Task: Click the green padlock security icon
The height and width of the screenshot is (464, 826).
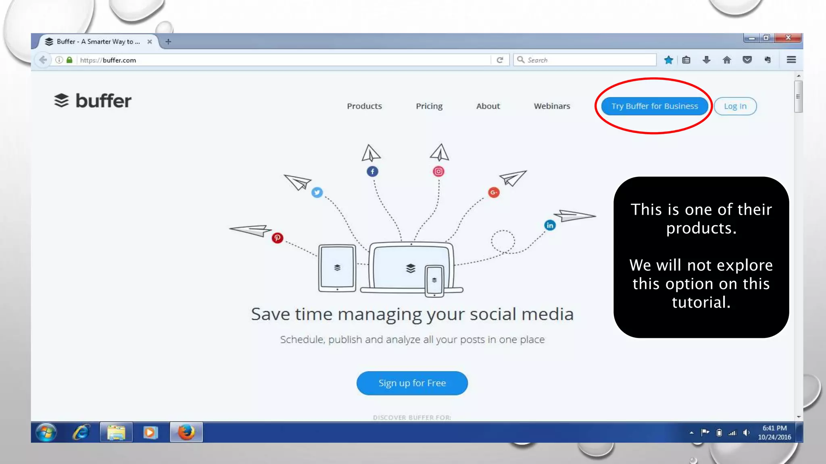Action: [x=69, y=60]
